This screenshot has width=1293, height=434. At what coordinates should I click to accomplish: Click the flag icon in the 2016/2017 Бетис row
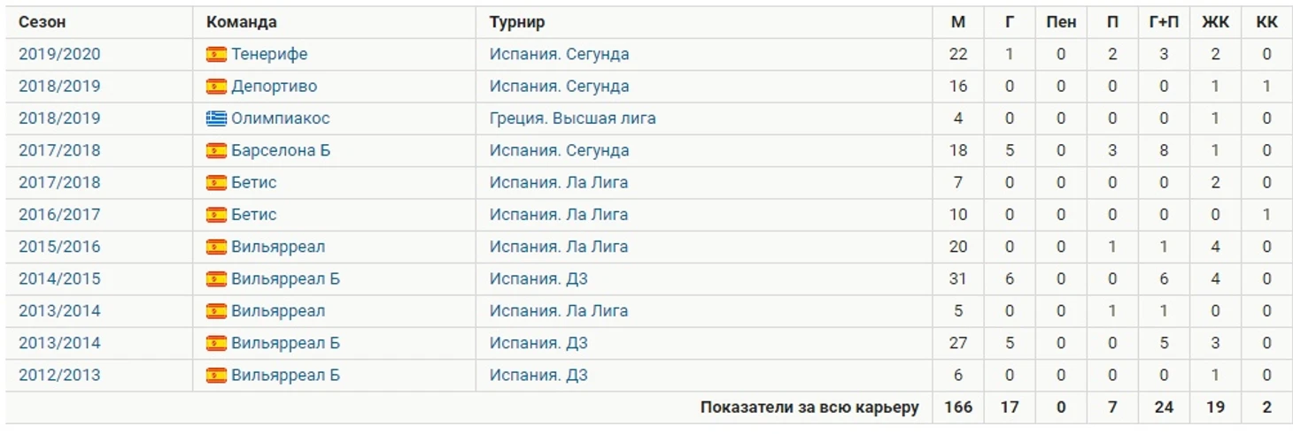(216, 215)
